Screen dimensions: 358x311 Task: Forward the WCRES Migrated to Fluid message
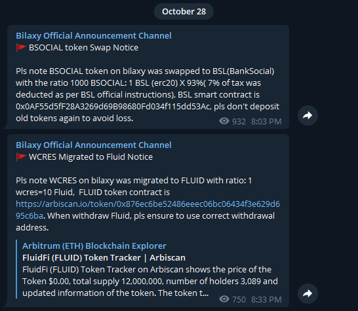coord(308,293)
